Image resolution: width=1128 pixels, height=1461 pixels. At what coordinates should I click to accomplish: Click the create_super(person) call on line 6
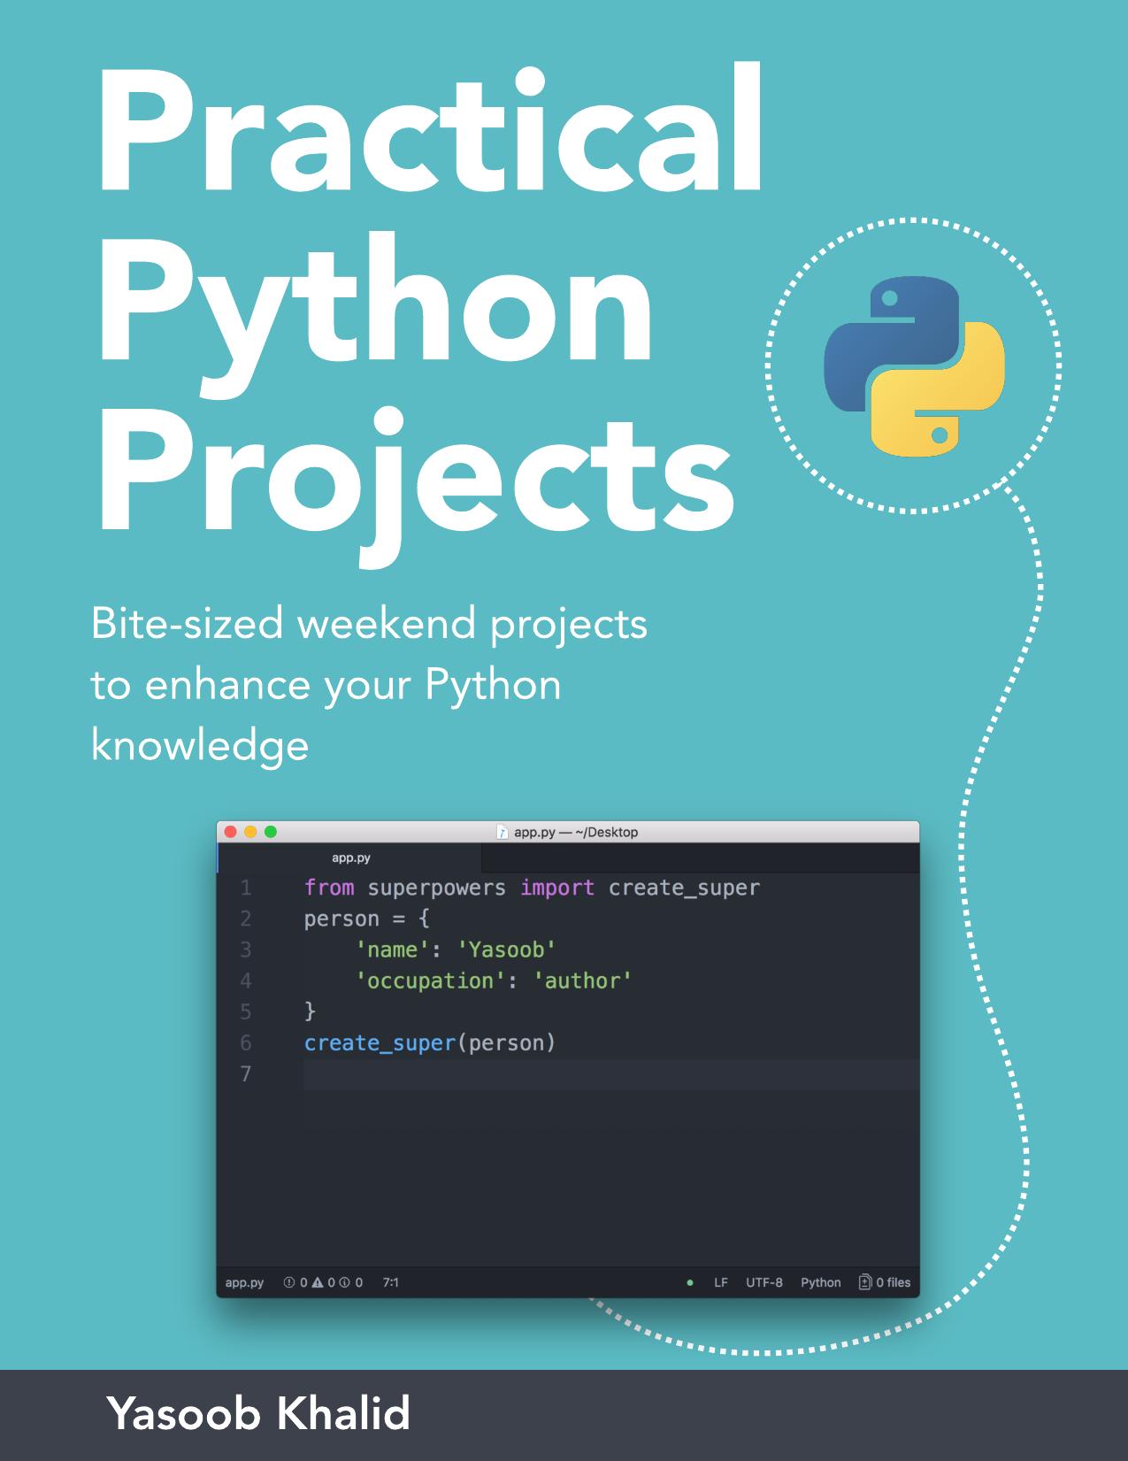(429, 1042)
